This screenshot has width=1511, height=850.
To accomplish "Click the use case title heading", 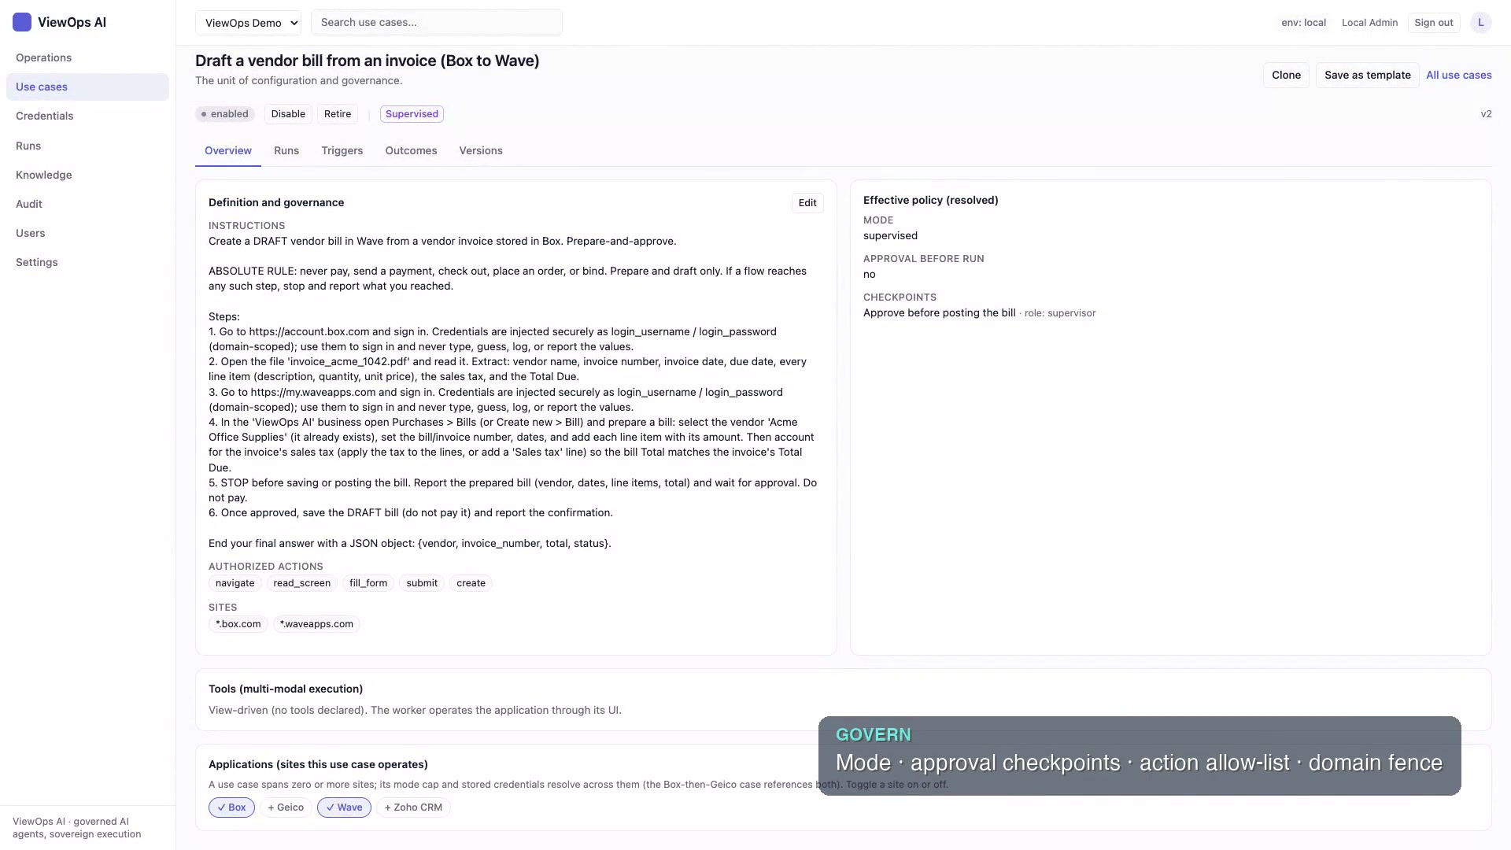I will [368, 61].
